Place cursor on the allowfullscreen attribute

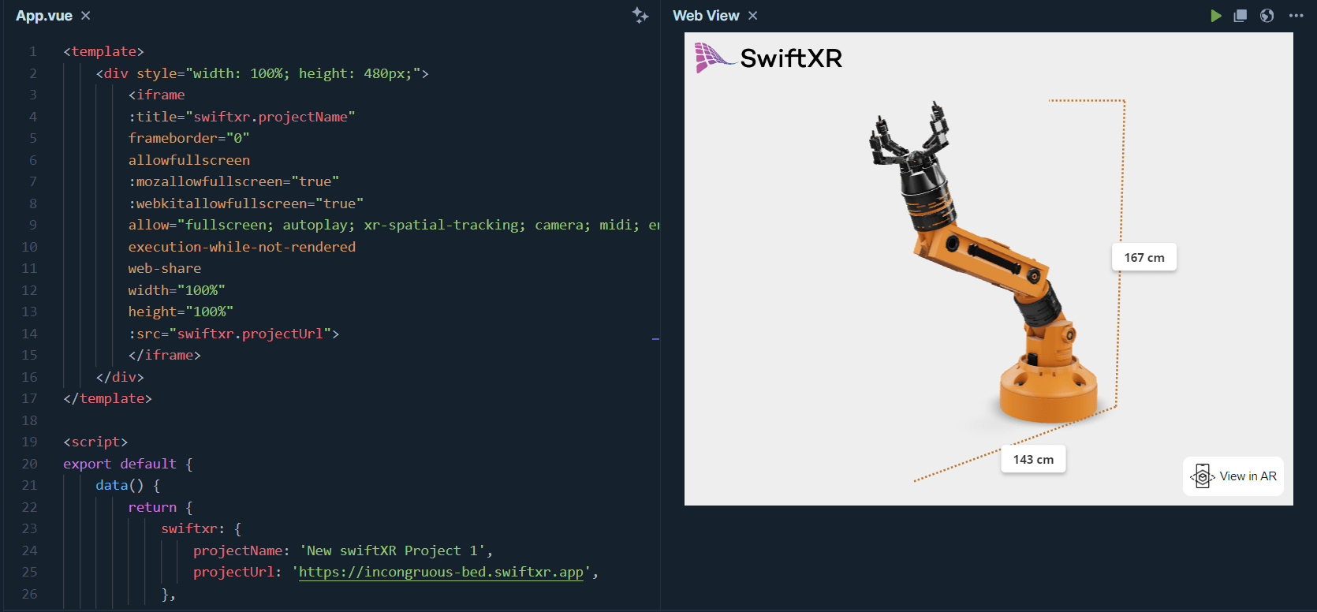coord(189,160)
